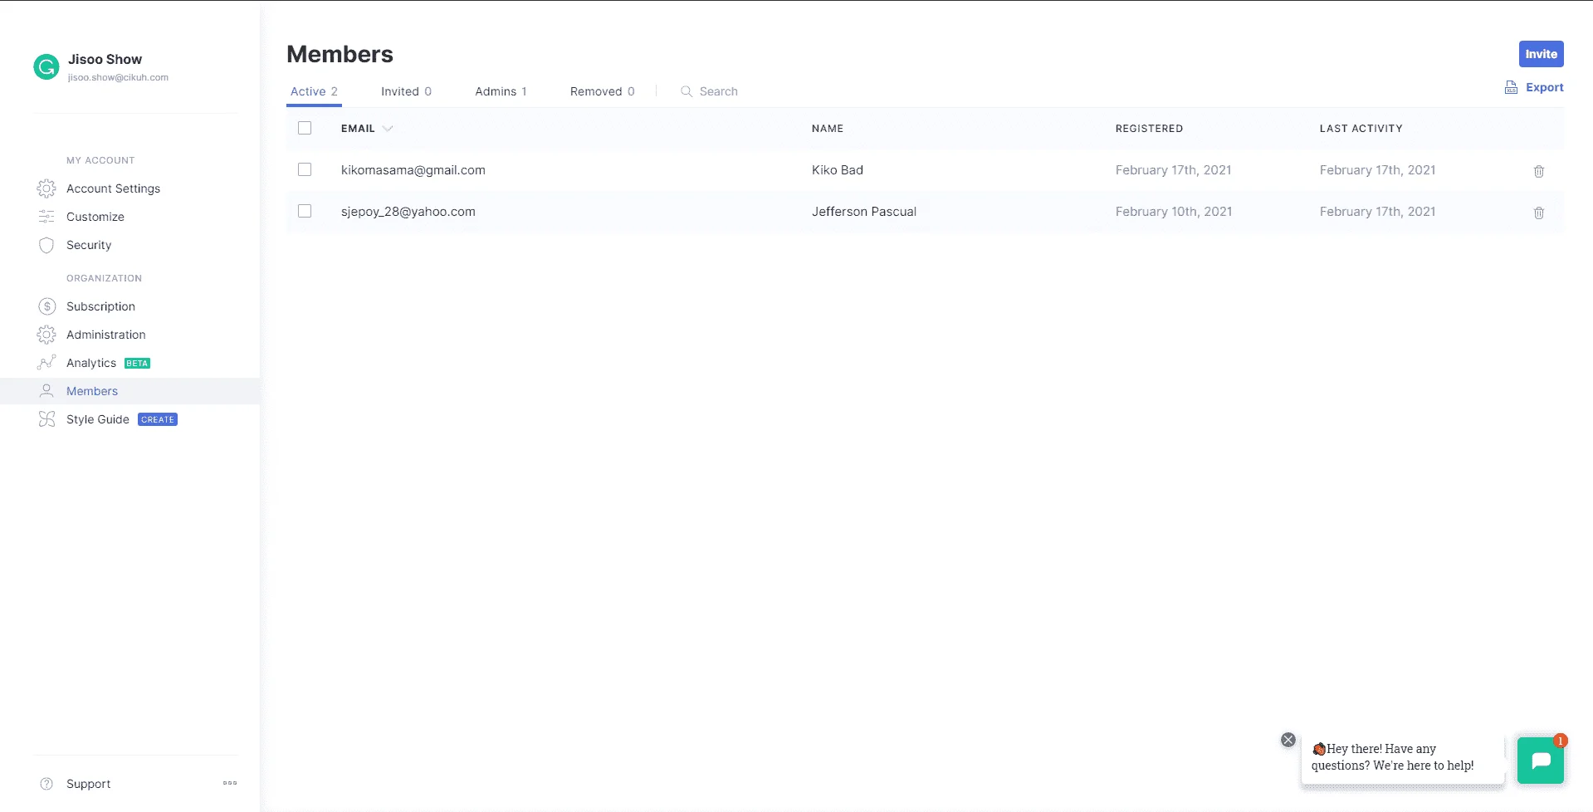The height and width of the screenshot is (812, 1593).
Task: Click email kikomasama@gmail.com
Action: coord(413,169)
